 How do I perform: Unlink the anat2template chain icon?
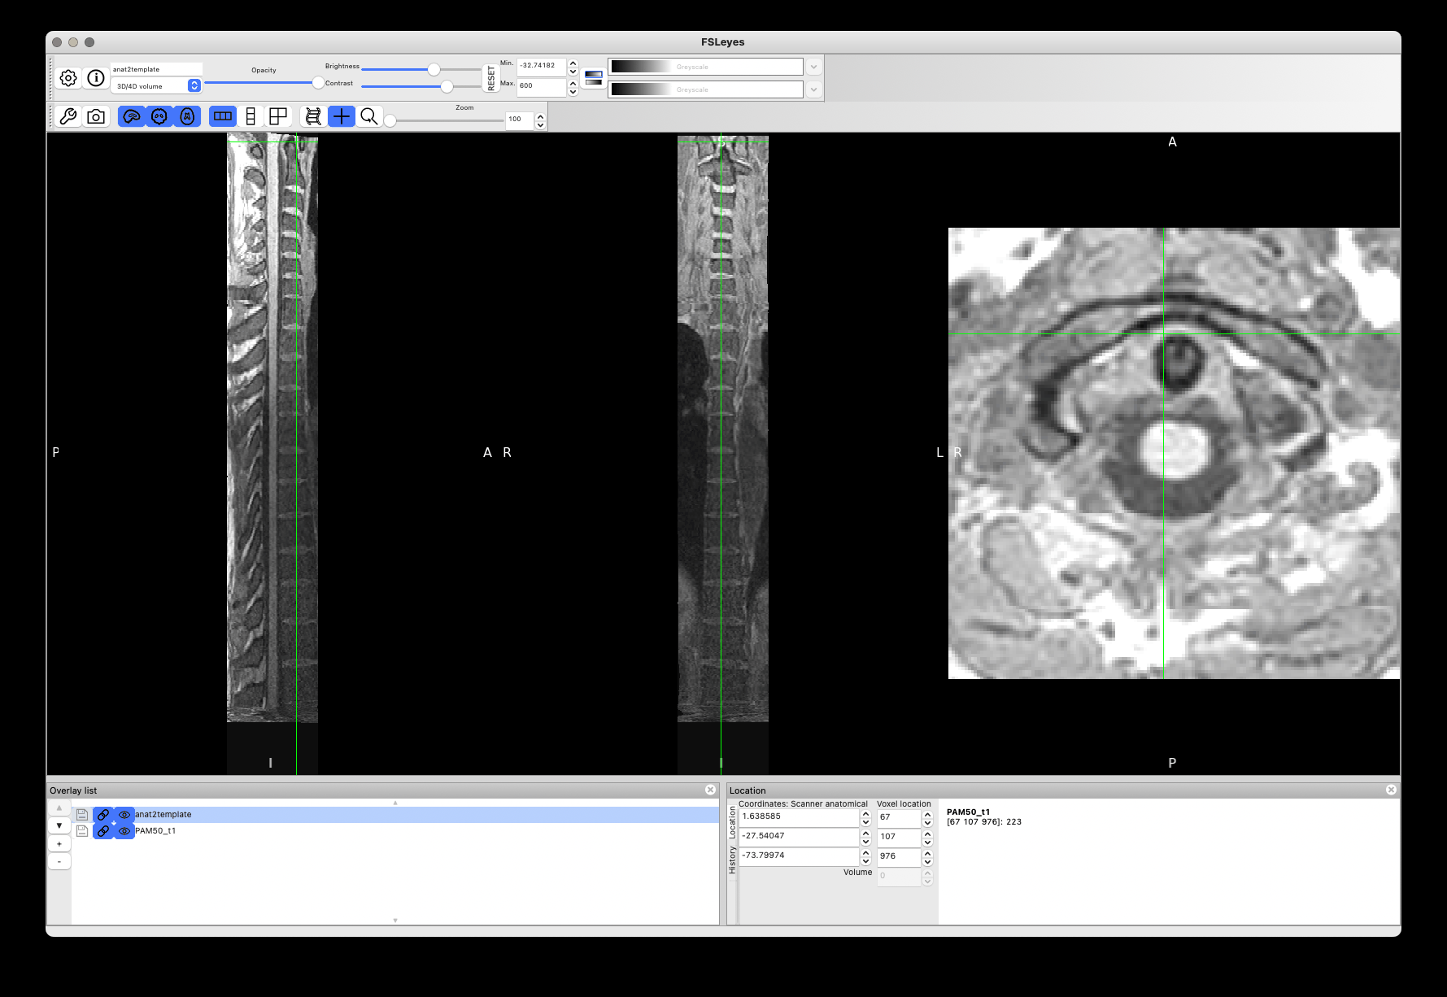pos(102,814)
